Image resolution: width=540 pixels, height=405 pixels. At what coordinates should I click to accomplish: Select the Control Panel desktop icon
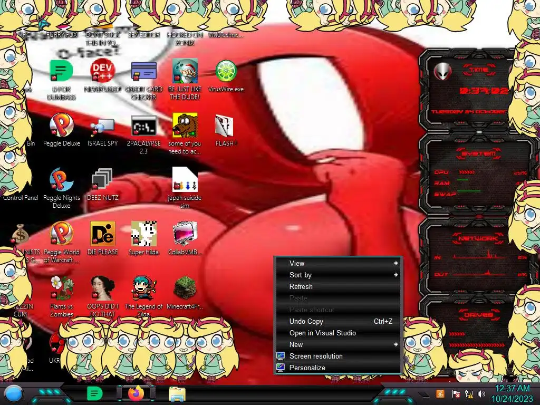(21, 198)
